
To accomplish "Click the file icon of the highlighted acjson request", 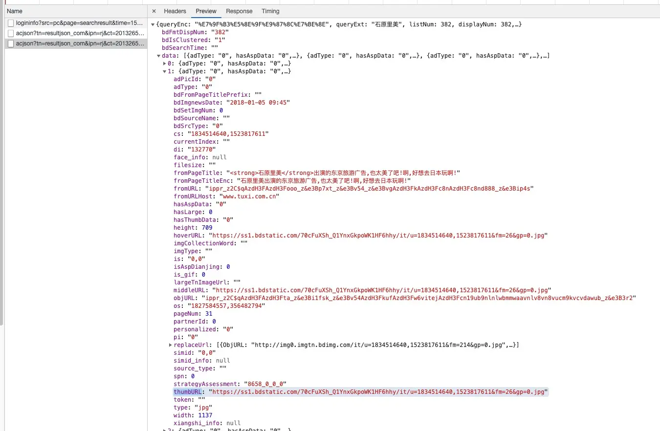I will click(11, 43).
